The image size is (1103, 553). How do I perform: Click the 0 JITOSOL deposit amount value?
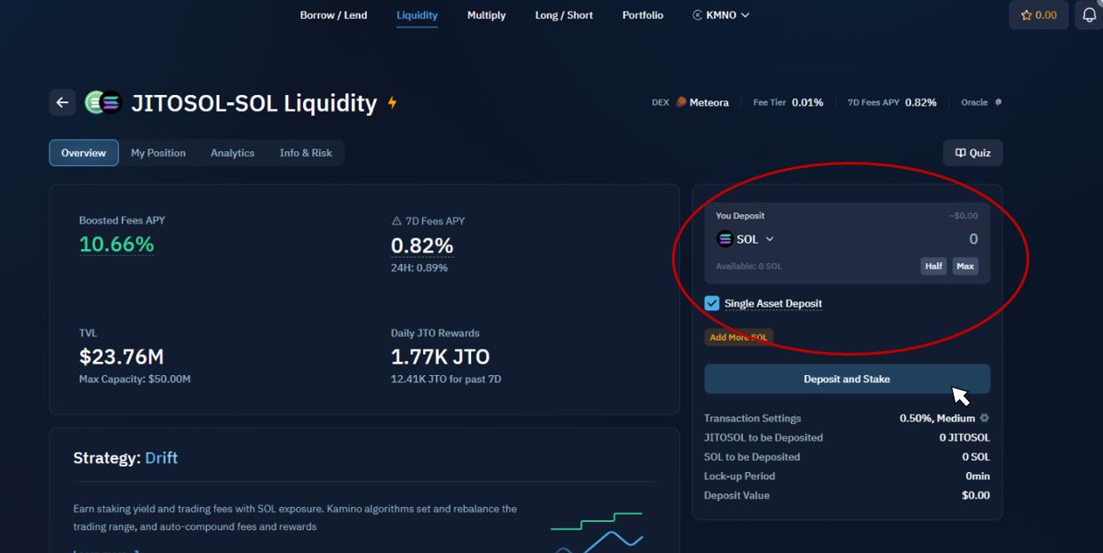pyautogui.click(x=964, y=437)
